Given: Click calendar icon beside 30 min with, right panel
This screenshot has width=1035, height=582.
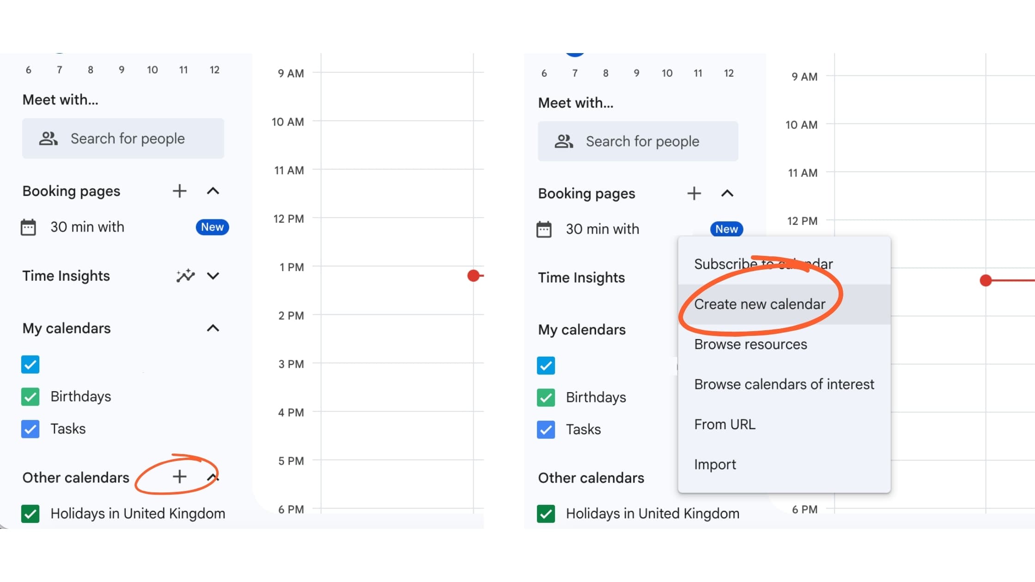Looking at the screenshot, I should pyautogui.click(x=544, y=229).
